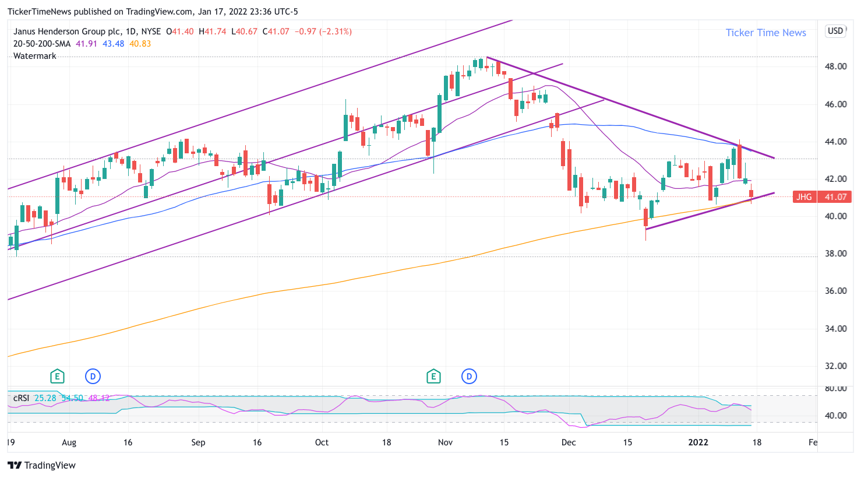Click the orange 200-SMA value 40.83

tap(140, 44)
